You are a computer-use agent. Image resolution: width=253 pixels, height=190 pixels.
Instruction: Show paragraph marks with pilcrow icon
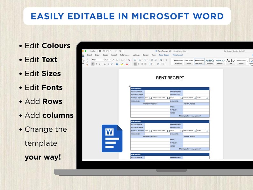pos(166,60)
